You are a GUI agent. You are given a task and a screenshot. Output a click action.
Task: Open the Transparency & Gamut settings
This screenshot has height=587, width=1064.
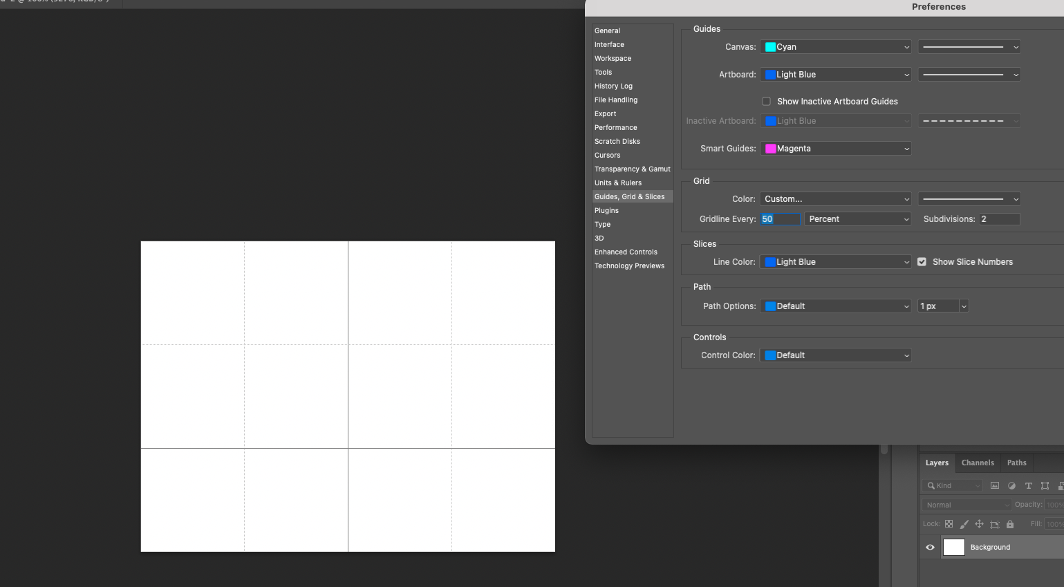pyautogui.click(x=633, y=169)
